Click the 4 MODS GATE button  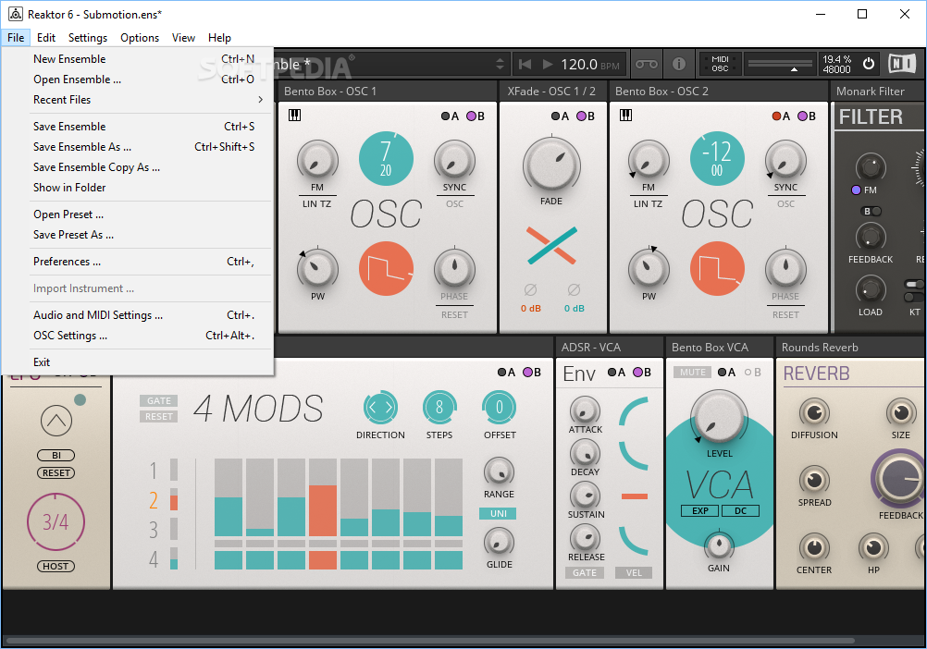[x=159, y=400]
